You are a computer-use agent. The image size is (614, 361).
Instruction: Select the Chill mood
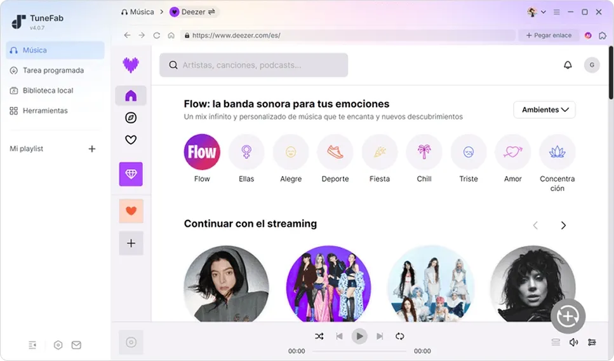coord(424,152)
